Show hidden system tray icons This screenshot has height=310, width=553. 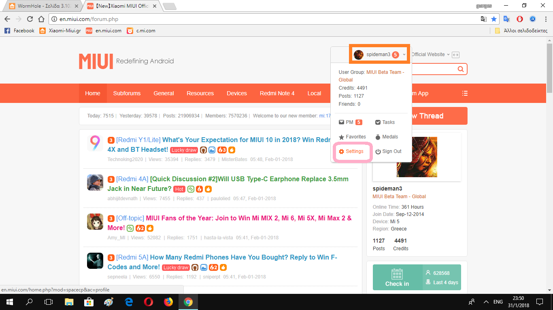(486, 302)
